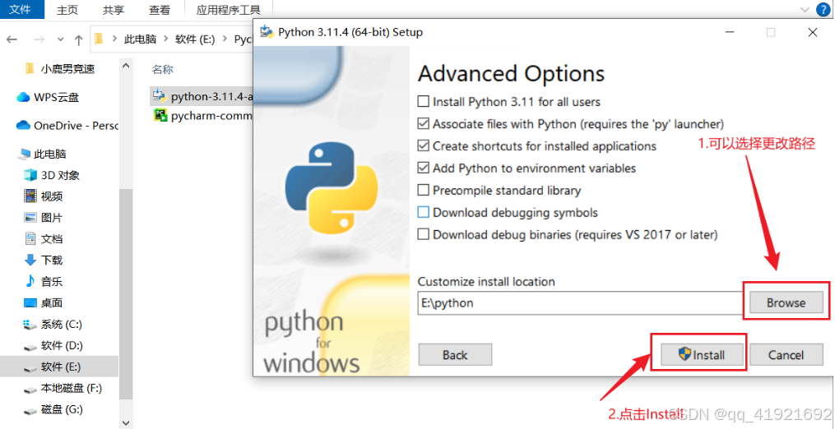Click the install location field E:\python

coord(581,303)
